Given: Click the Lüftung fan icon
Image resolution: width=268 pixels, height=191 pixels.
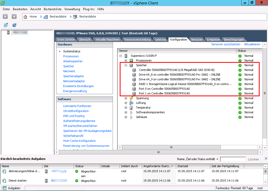Looking at the screenshot, I should pyautogui.click(x=131, y=103).
